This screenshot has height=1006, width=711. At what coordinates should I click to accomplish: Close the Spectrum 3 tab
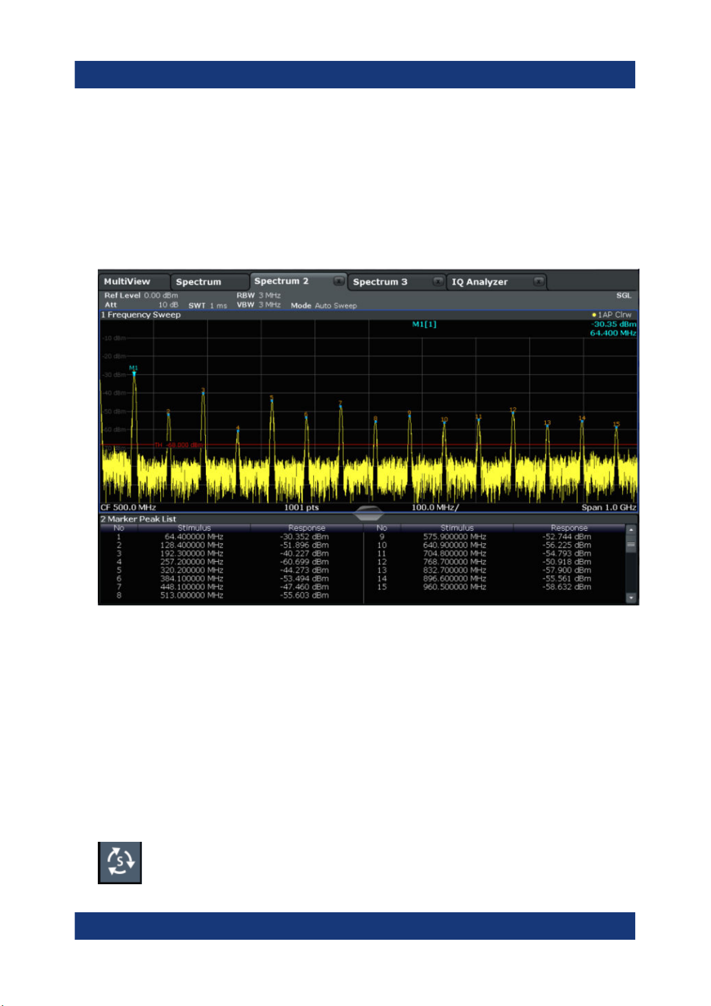click(438, 281)
